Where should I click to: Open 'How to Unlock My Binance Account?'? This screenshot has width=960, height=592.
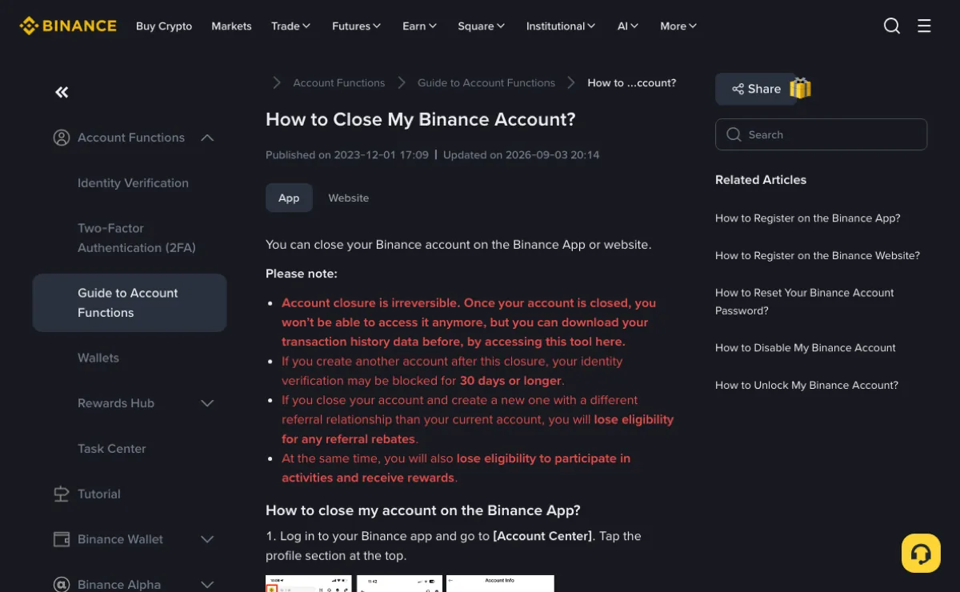pos(806,386)
